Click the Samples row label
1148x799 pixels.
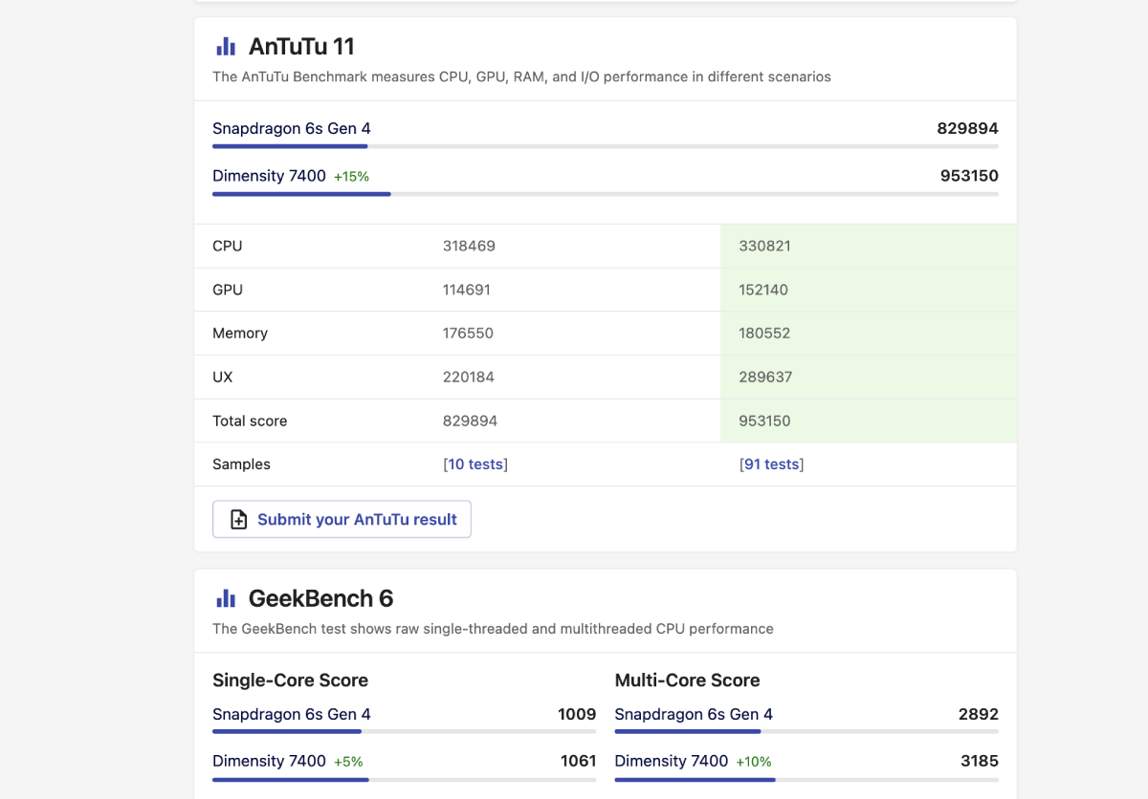click(241, 464)
